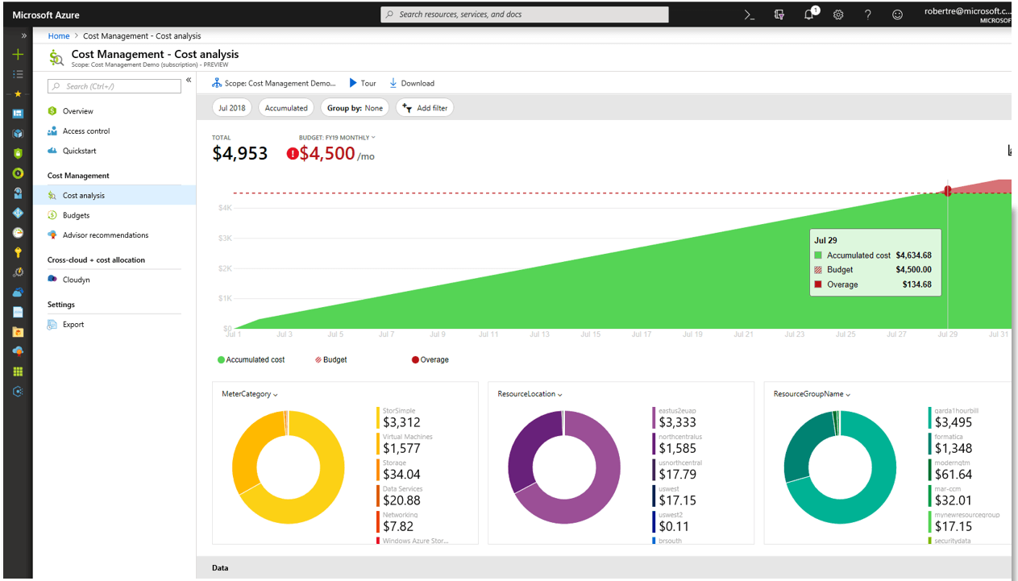Open Settings gear in the top bar
The width and height of the screenshot is (1018, 581).
coord(838,15)
